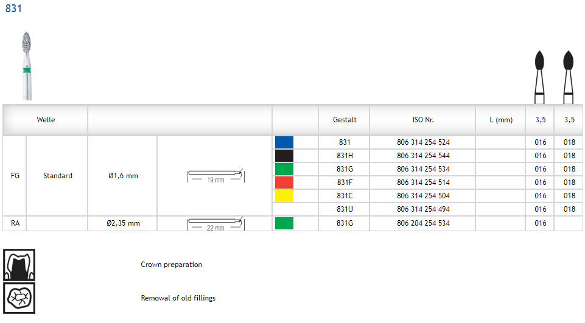The image size is (585, 323).
Task: Click the 831U Gestalt cell
Action: click(x=345, y=209)
